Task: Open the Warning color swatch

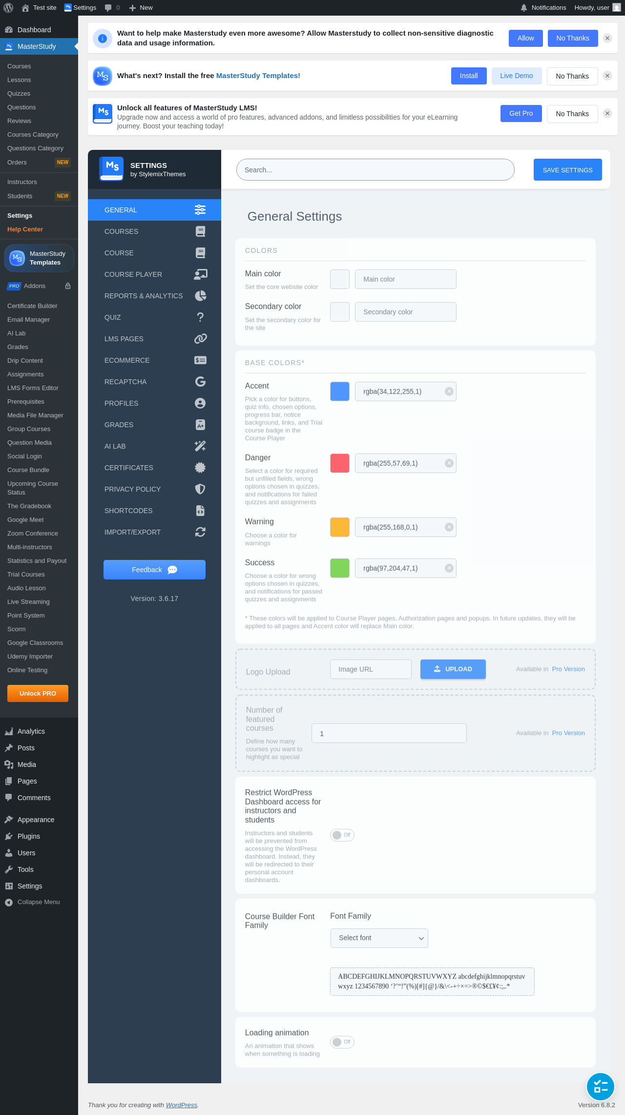Action: (340, 527)
